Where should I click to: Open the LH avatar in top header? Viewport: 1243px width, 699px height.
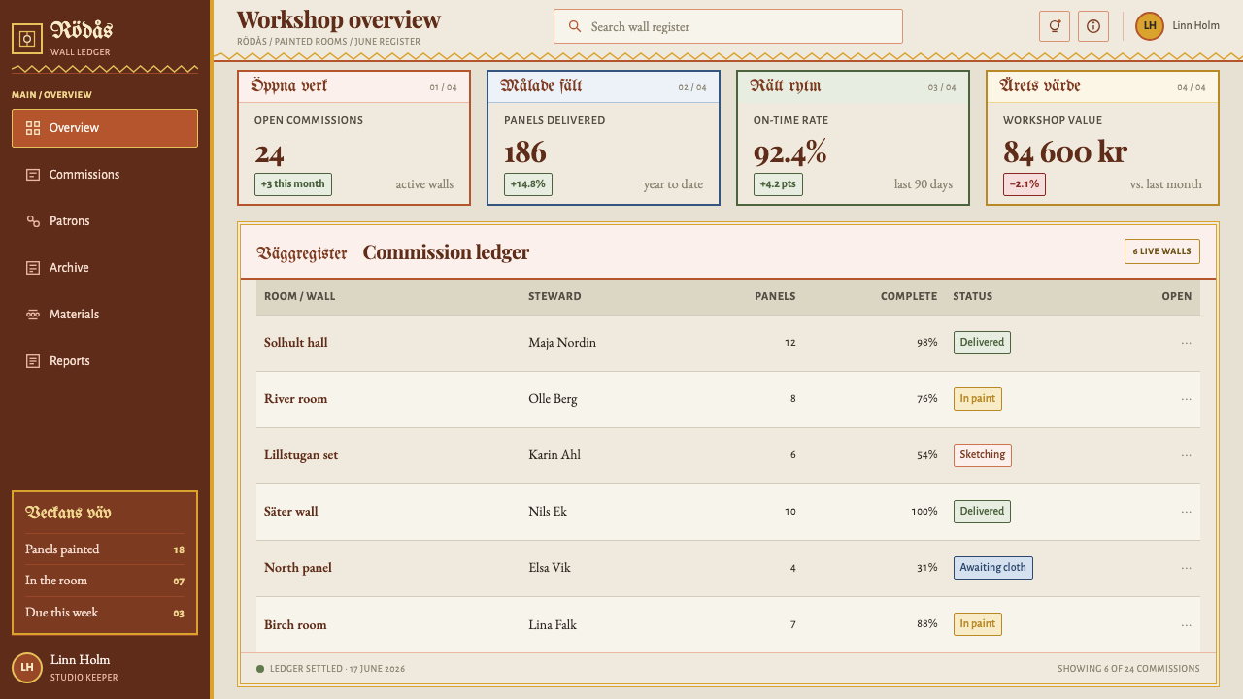point(1150,26)
